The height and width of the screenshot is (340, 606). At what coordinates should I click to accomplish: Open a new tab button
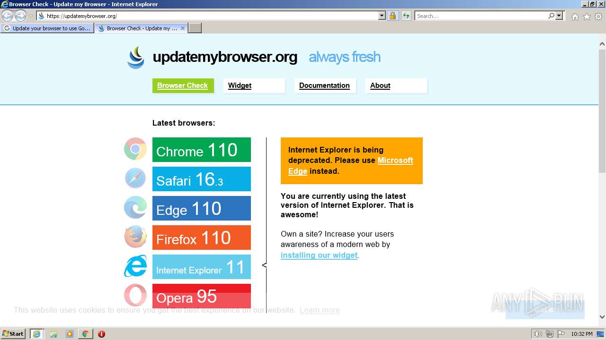(x=195, y=28)
